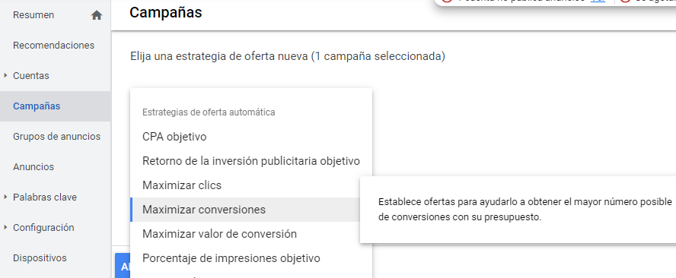The width and height of the screenshot is (676, 278).
Task: Click the Palabras clave sidebar label
Action: click(x=45, y=197)
